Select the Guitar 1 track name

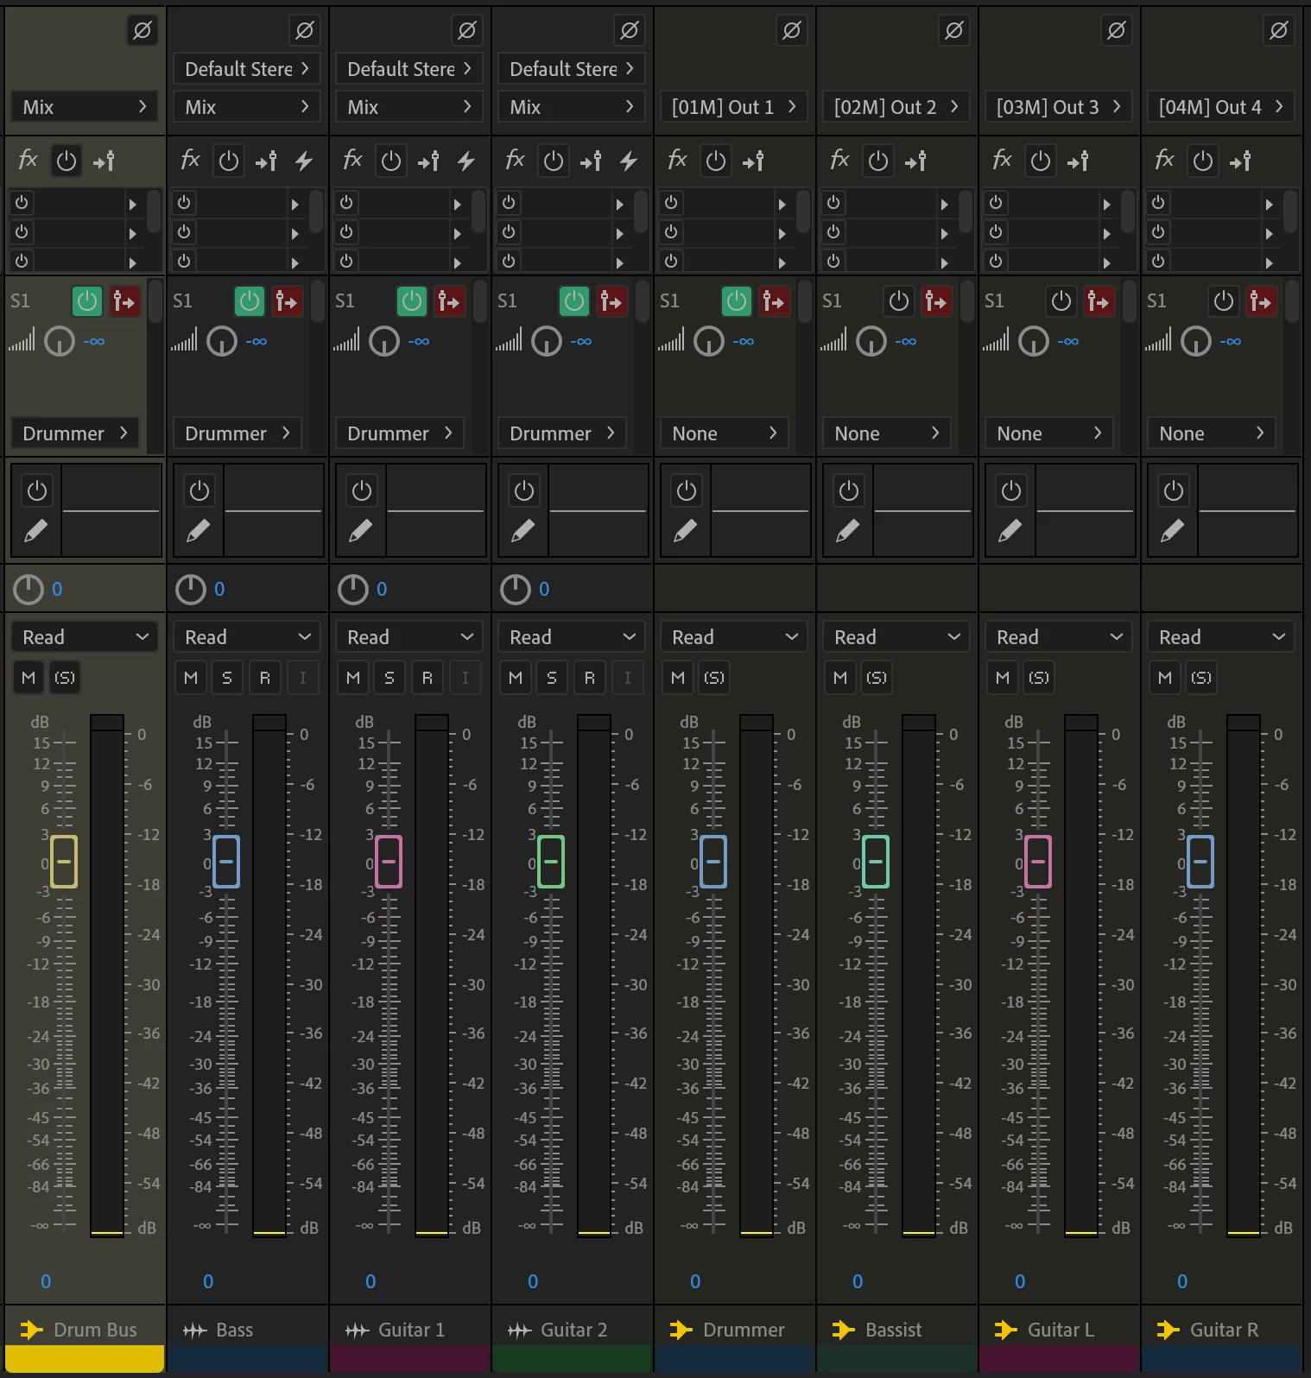click(x=412, y=1331)
